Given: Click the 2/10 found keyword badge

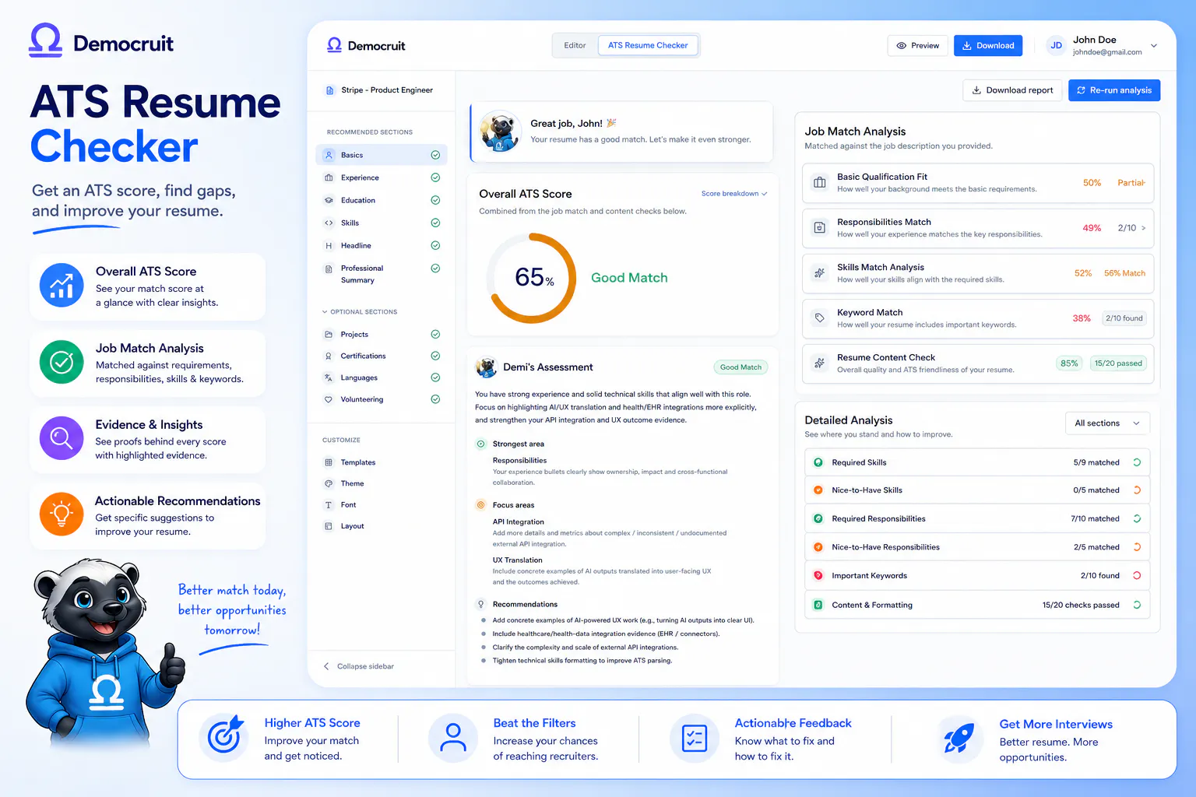Looking at the screenshot, I should point(1124,318).
